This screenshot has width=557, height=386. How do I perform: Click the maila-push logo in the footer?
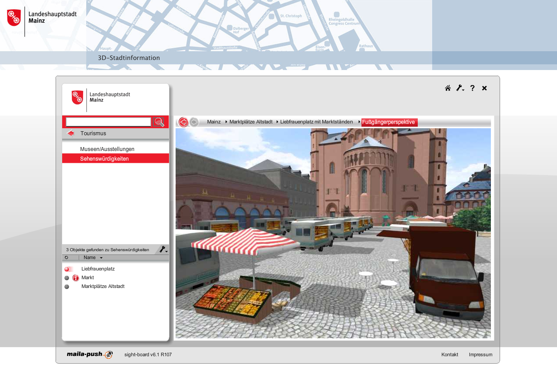click(89, 354)
